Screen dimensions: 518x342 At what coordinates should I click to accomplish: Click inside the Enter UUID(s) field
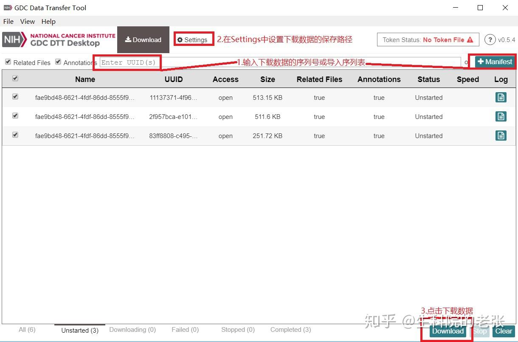click(127, 62)
